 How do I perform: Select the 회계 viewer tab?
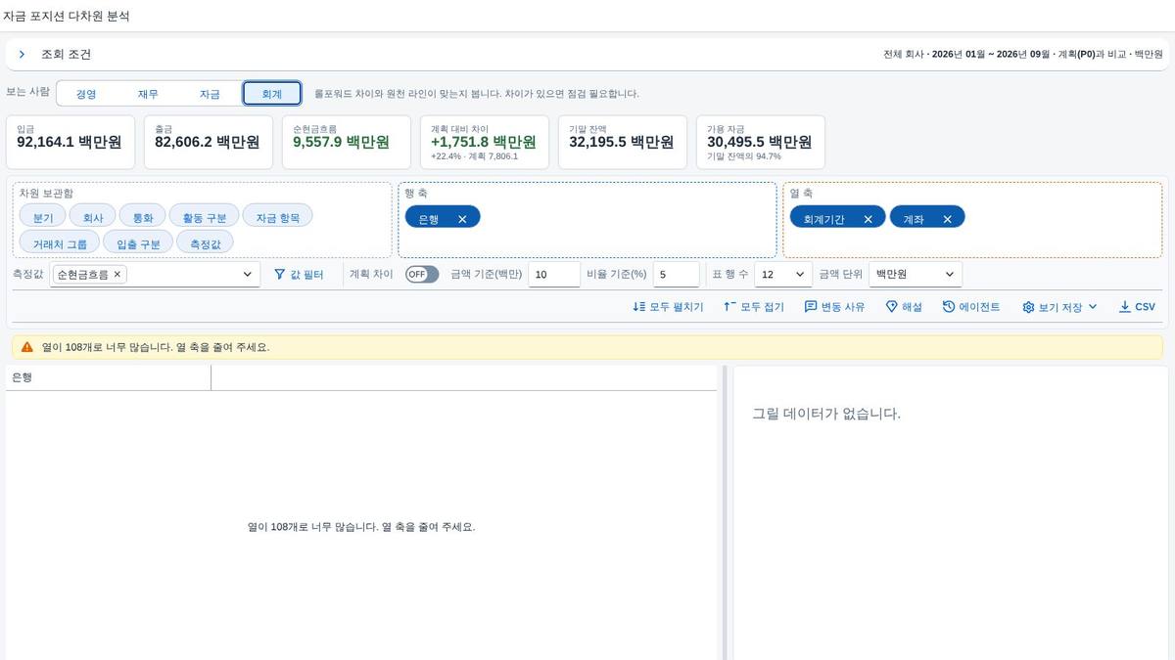point(271,94)
